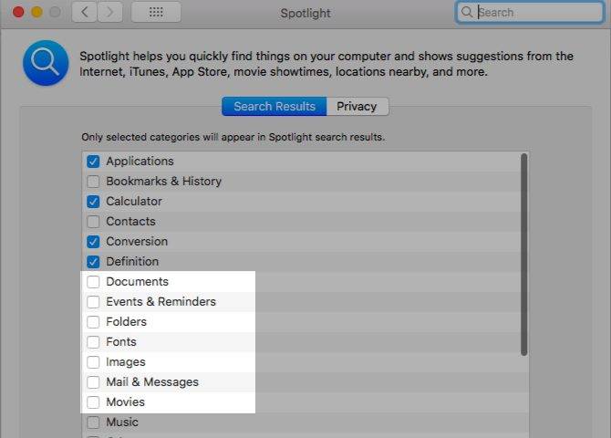Click the Definition label text

point(132,262)
